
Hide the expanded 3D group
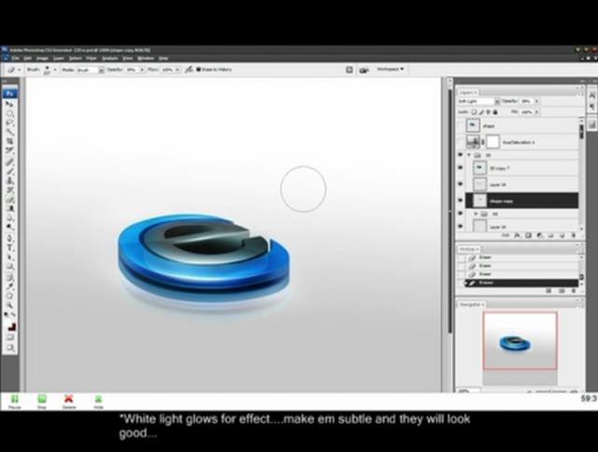(461, 155)
